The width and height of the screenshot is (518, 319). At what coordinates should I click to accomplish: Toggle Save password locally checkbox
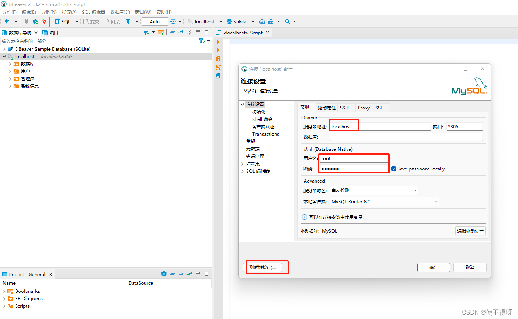coord(394,169)
